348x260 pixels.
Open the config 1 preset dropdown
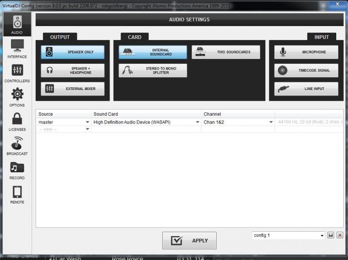click(x=288, y=235)
